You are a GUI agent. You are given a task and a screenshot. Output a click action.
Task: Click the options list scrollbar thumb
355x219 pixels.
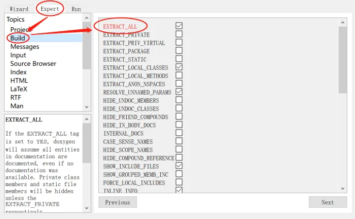coord(343,60)
